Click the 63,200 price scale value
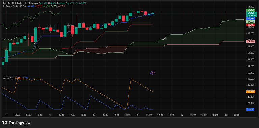Image resolution: width=259 pixels, height=128 pixels. [251, 33]
